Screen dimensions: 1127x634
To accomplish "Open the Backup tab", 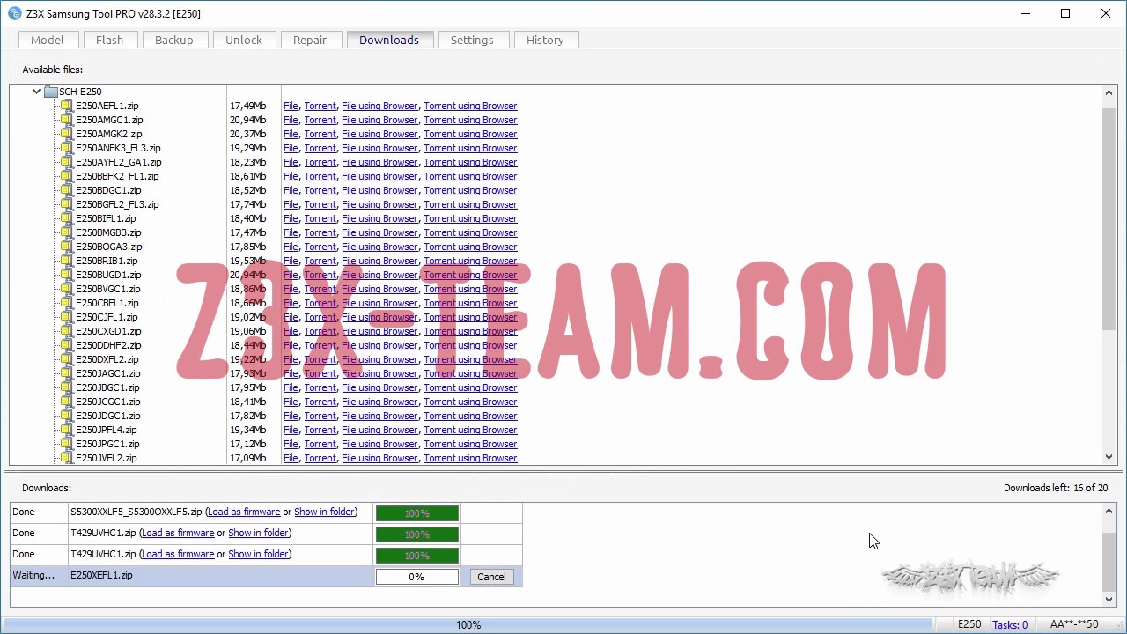I will [x=174, y=40].
